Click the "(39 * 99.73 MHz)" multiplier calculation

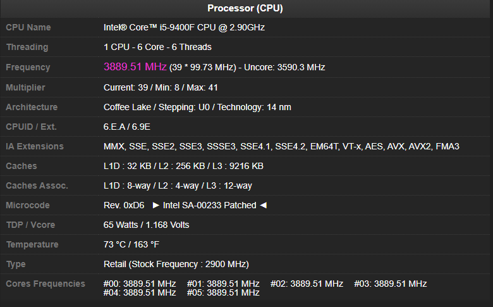(203, 67)
